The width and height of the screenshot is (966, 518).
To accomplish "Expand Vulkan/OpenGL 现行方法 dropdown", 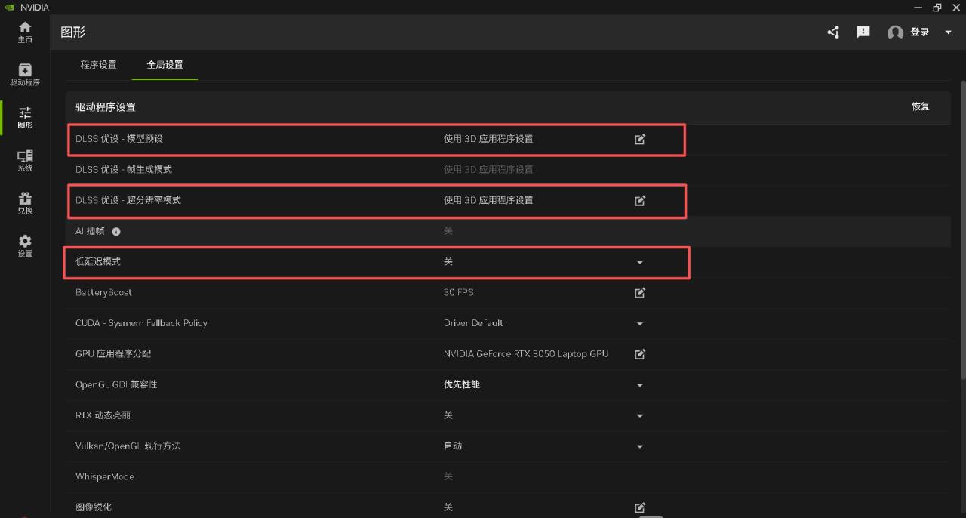I will (640, 446).
